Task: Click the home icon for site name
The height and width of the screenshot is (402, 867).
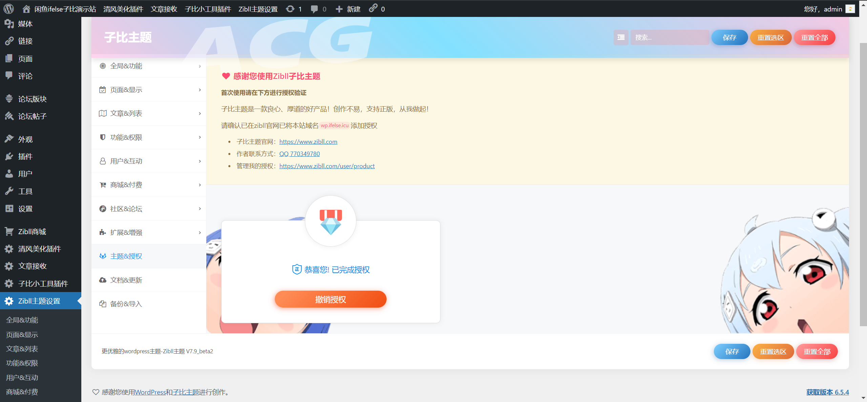Action: coord(26,9)
